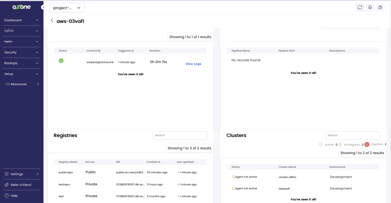Open the notifications bell
This screenshot has height=203, width=391.
pyautogui.click(x=370, y=7)
